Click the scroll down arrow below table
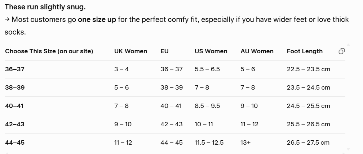The height and width of the screenshot is (154, 363). coord(347,149)
